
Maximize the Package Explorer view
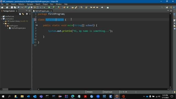[29, 11]
